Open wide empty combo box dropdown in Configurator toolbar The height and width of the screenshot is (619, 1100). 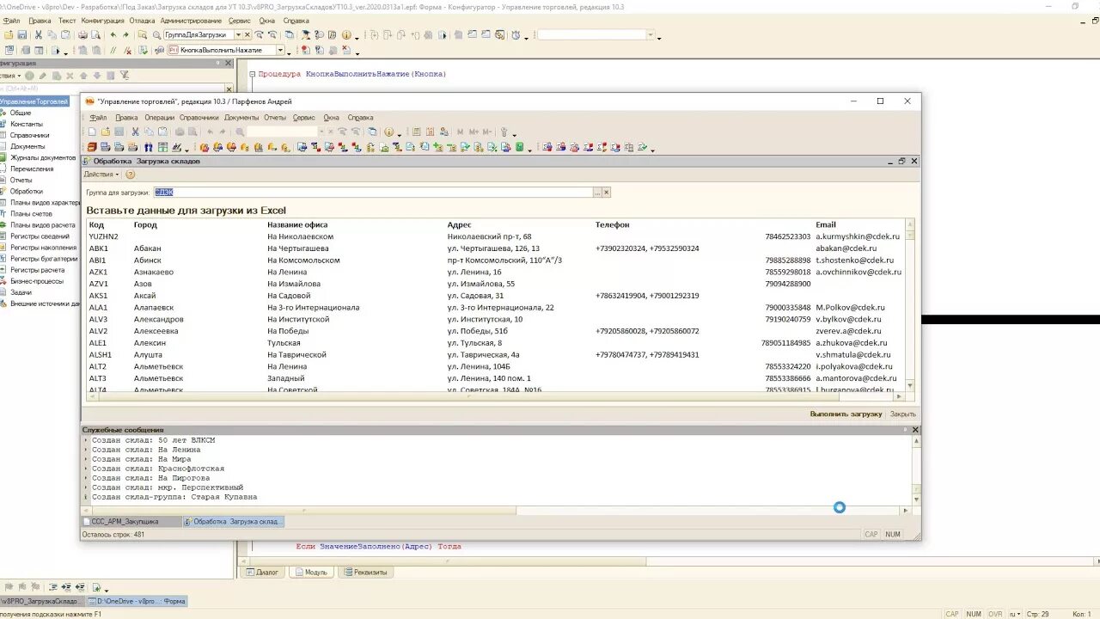tap(650, 35)
